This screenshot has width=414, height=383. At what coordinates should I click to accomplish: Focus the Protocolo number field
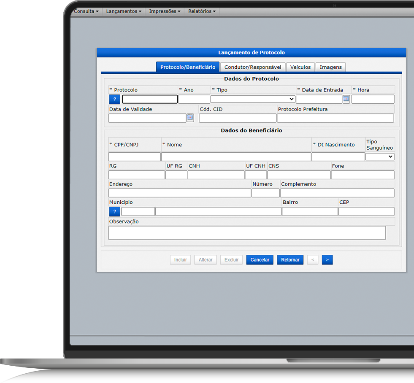click(x=150, y=99)
